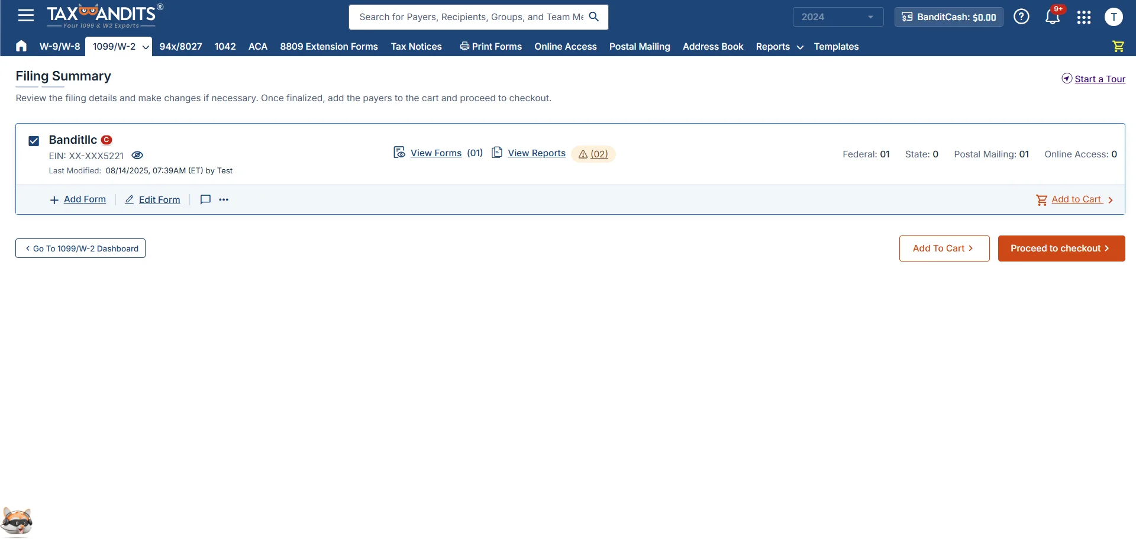Click the View Forms icon
Screen dimensions: 1136x539
point(399,153)
